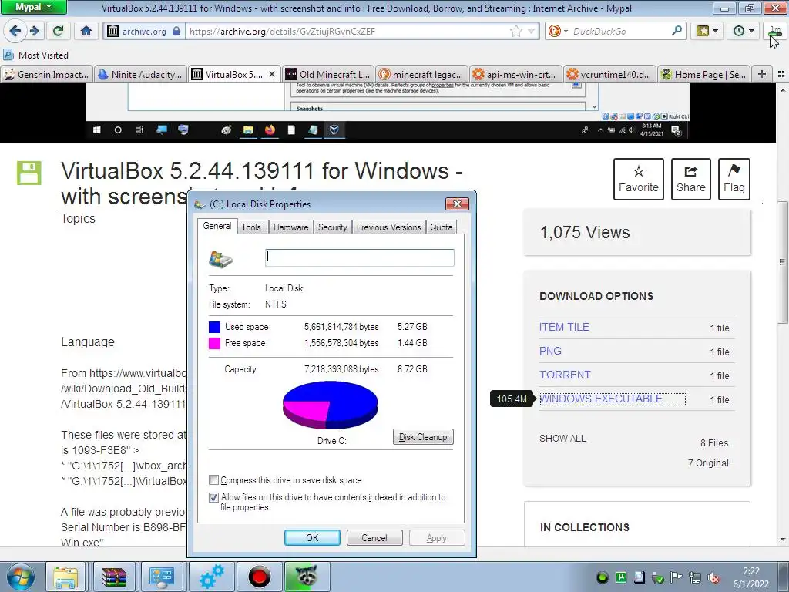Image resolution: width=789 pixels, height=592 pixels.
Task: Open the PNG download link
Action: click(550, 351)
